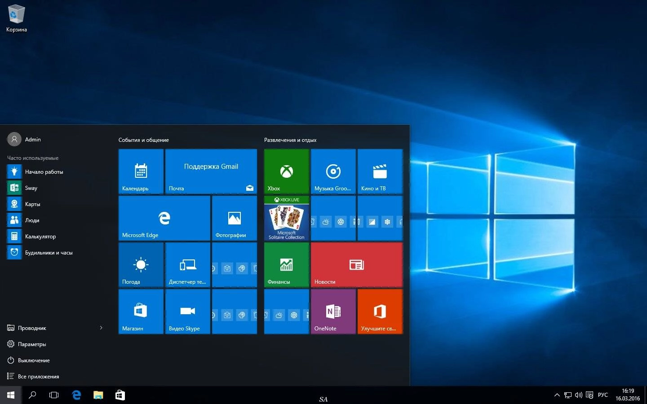Image resolution: width=647 pixels, height=404 pixels.
Task: Launch Калькулятор from the frequent list
Action: (56, 237)
